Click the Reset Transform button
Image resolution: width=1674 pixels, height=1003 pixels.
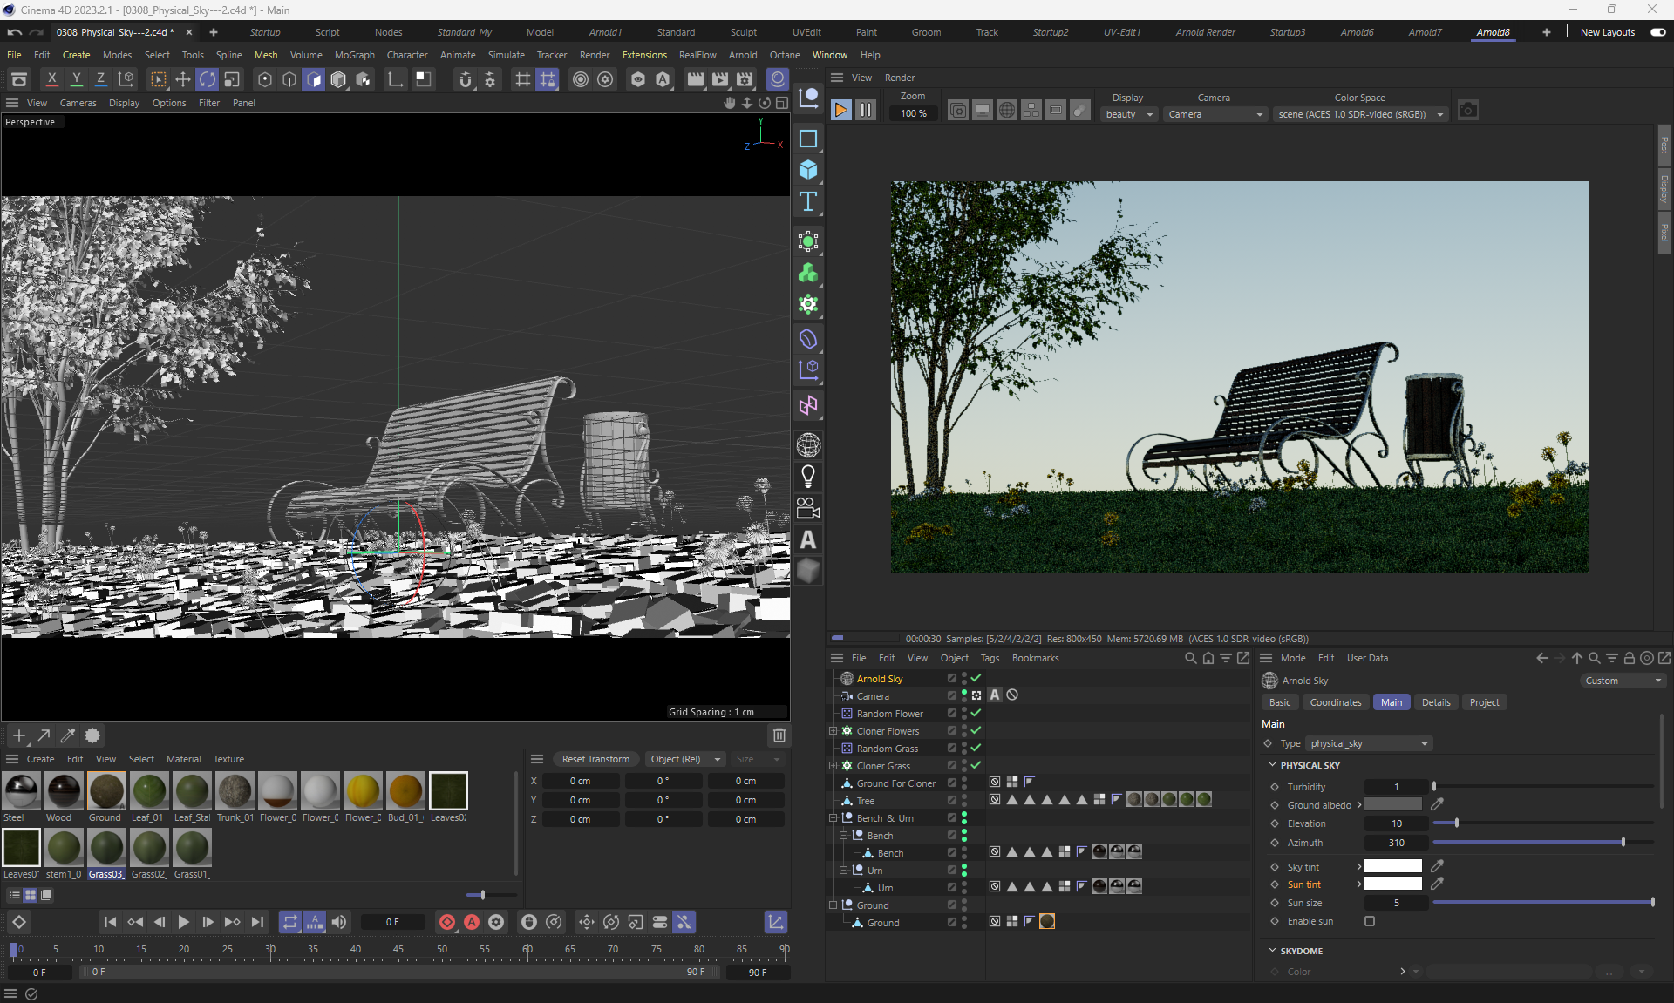click(x=595, y=759)
